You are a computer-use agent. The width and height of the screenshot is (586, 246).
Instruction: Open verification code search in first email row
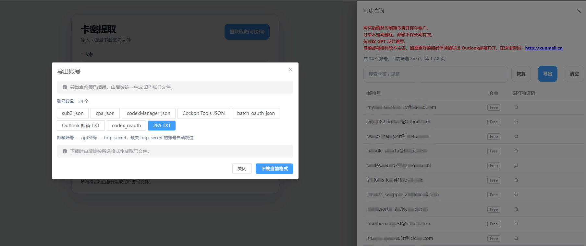pyautogui.click(x=516, y=107)
